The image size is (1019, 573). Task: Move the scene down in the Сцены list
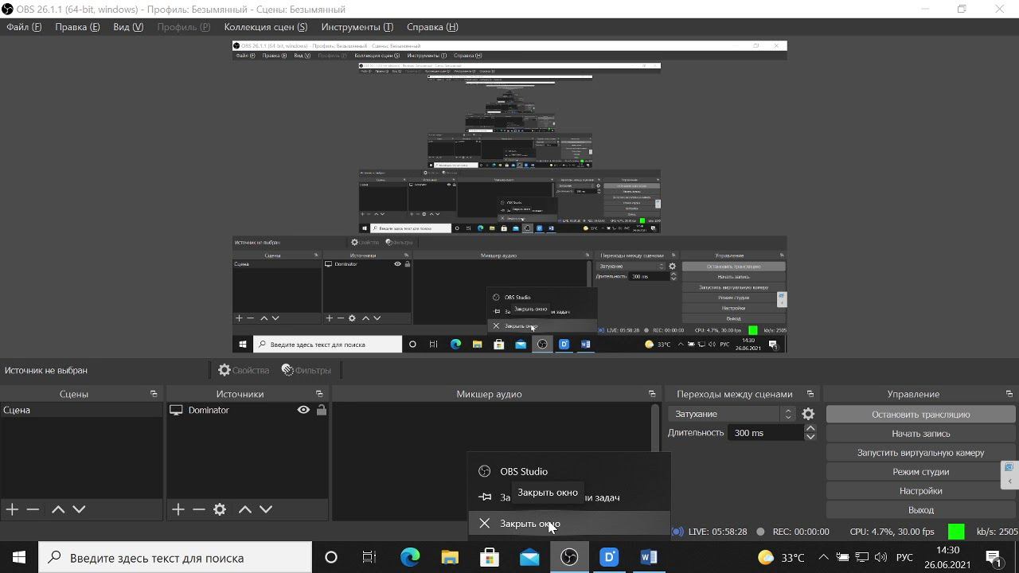tap(79, 509)
